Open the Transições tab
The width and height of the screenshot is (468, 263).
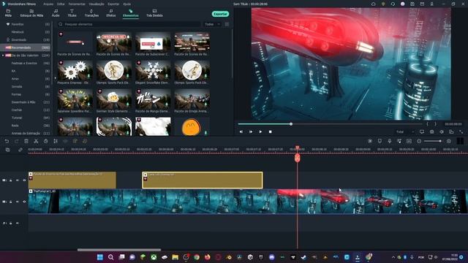[x=91, y=13]
